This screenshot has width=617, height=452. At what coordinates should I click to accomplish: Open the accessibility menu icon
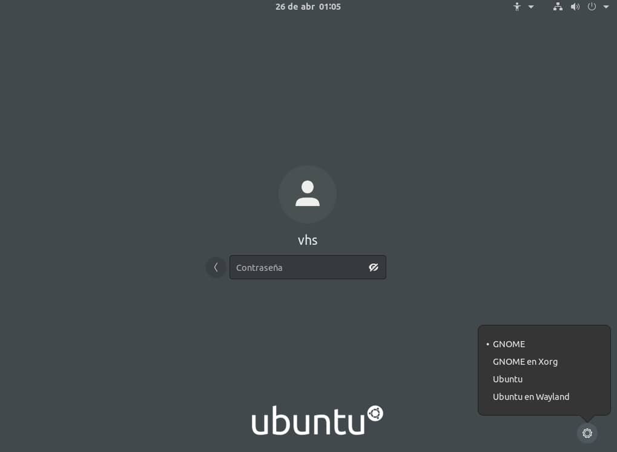516,7
